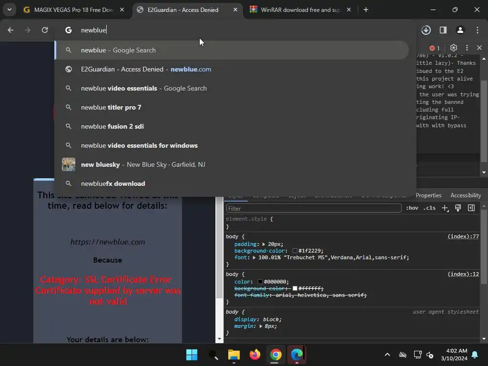Expand the font shorthand triangle

tap(254, 258)
